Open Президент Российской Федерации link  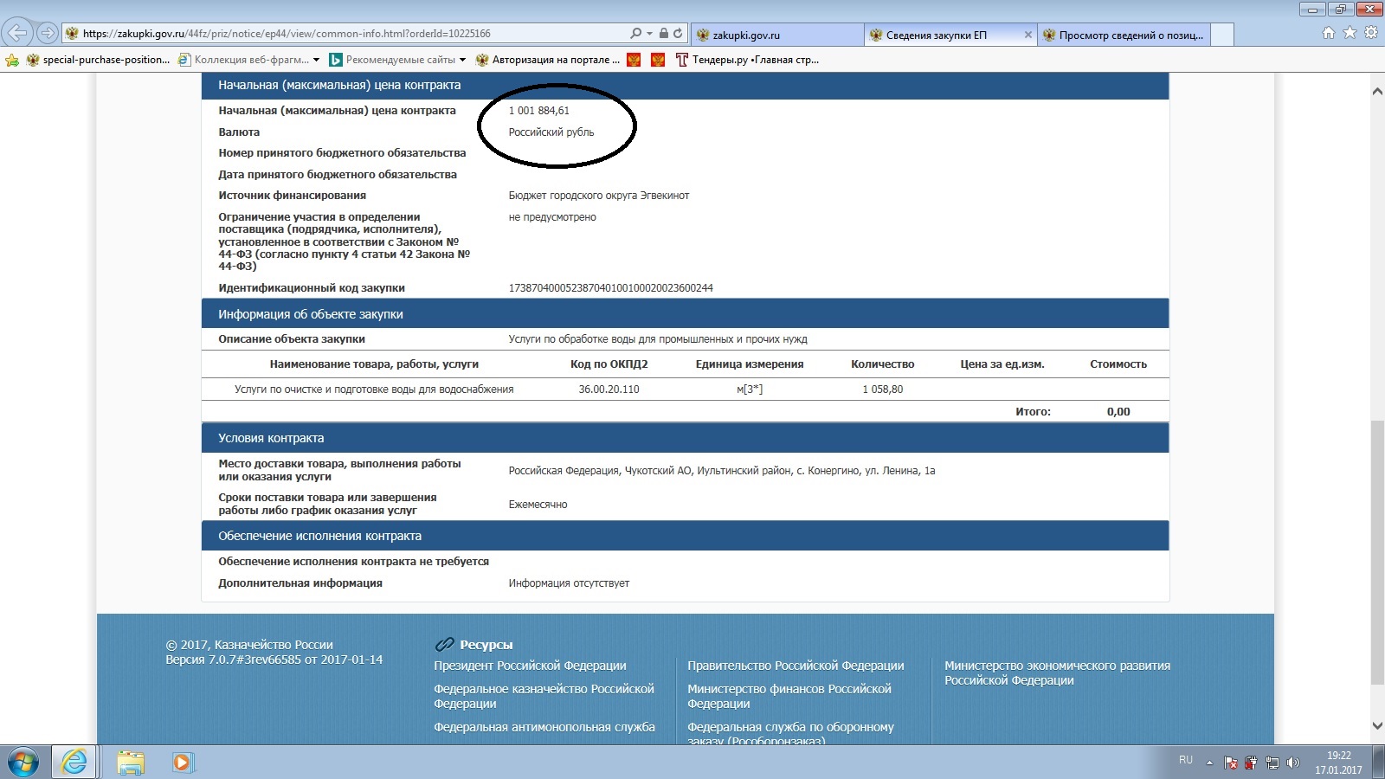coord(530,666)
